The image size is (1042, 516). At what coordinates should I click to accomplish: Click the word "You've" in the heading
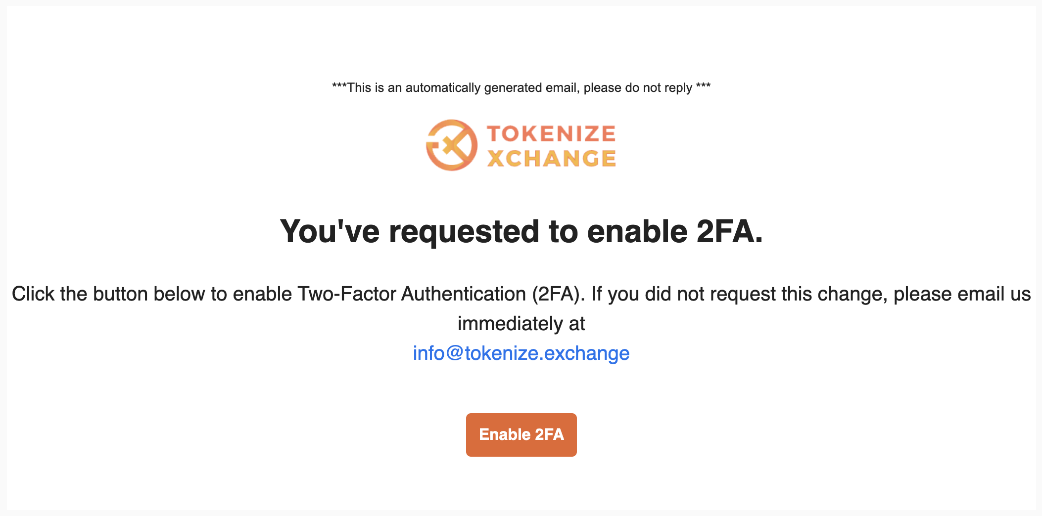coord(330,231)
